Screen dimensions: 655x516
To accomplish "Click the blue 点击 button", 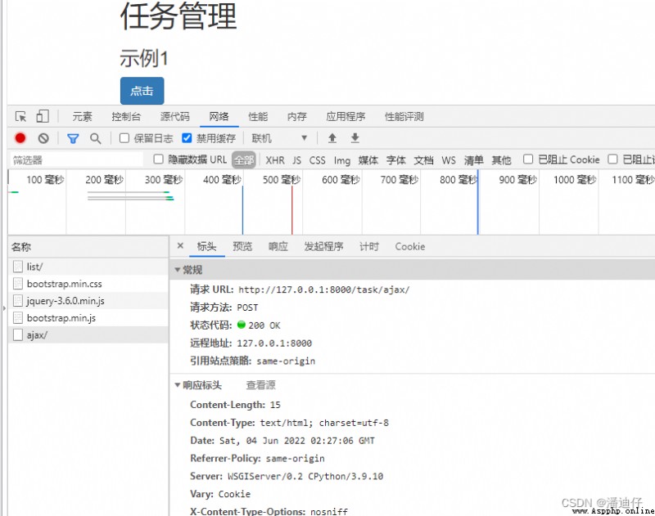I will (x=142, y=91).
